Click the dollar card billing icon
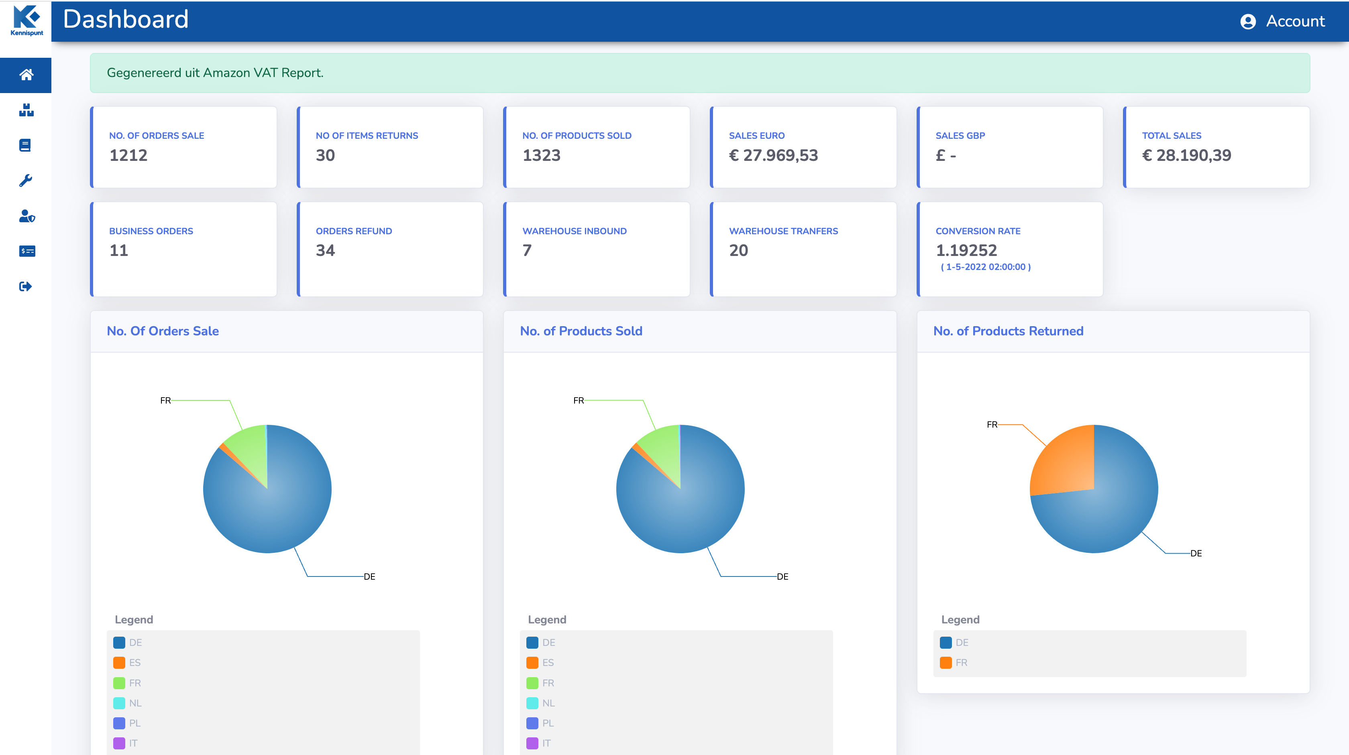This screenshot has height=755, width=1349. pos(27,251)
